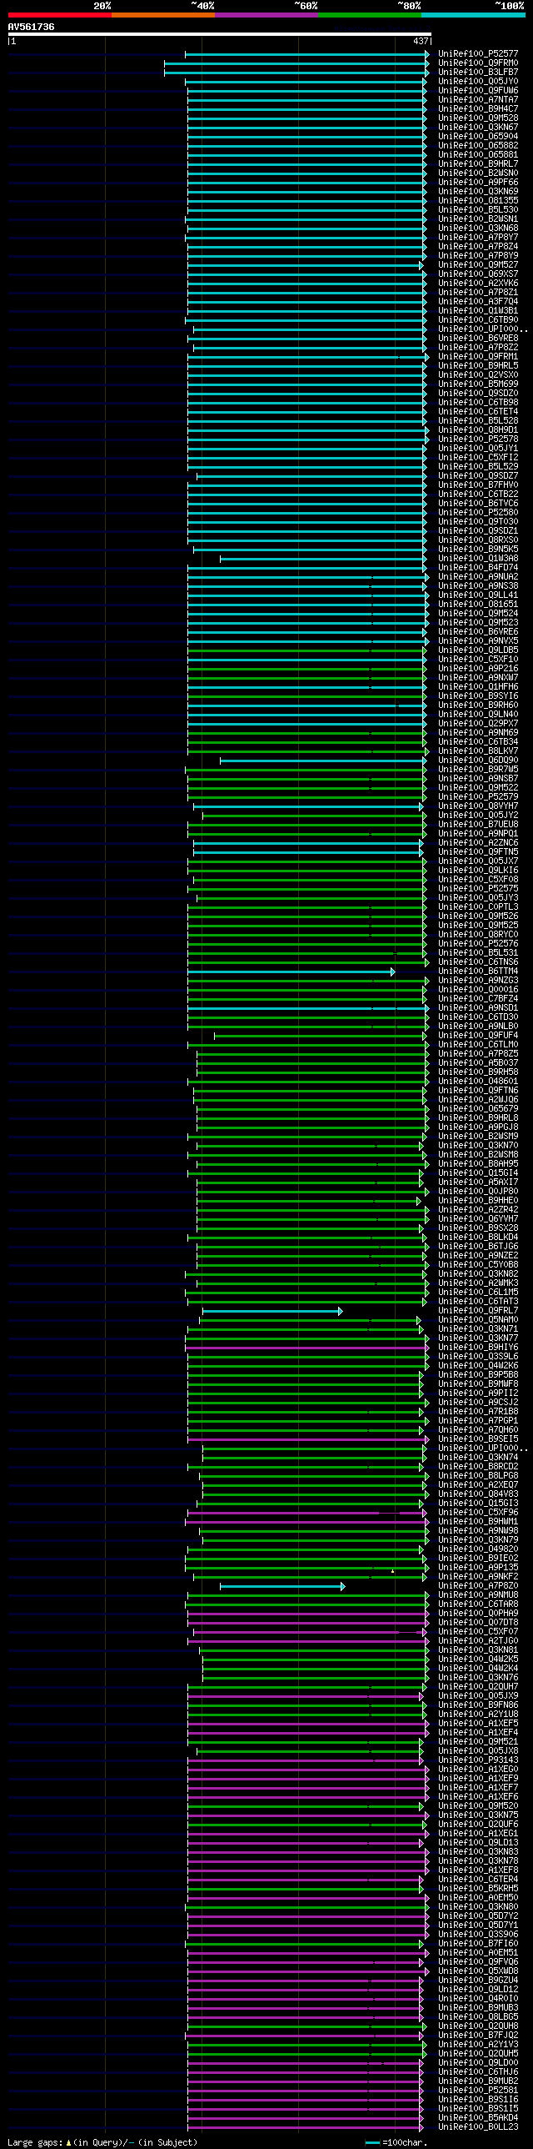Open the UniRef100_A9PF66 entry
Viewport: 533px width, 2149px height.
pyautogui.click(x=478, y=182)
